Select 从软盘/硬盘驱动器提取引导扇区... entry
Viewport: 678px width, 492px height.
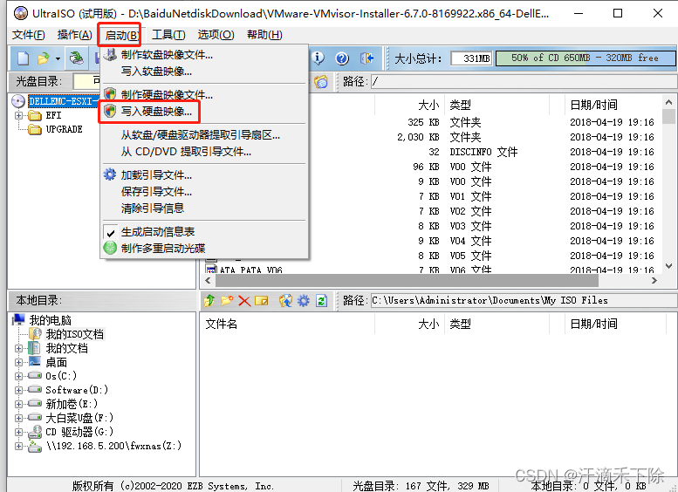tap(204, 135)
